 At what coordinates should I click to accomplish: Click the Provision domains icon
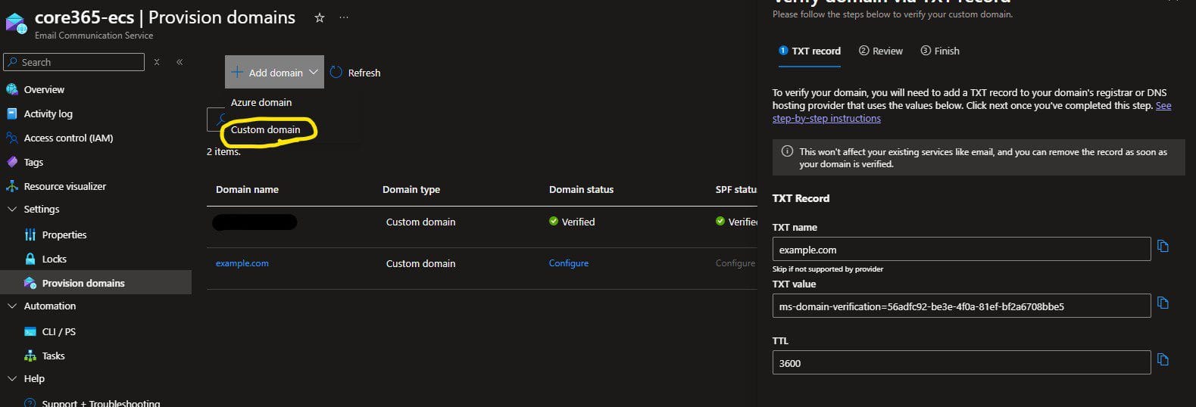tap(30, 283)
